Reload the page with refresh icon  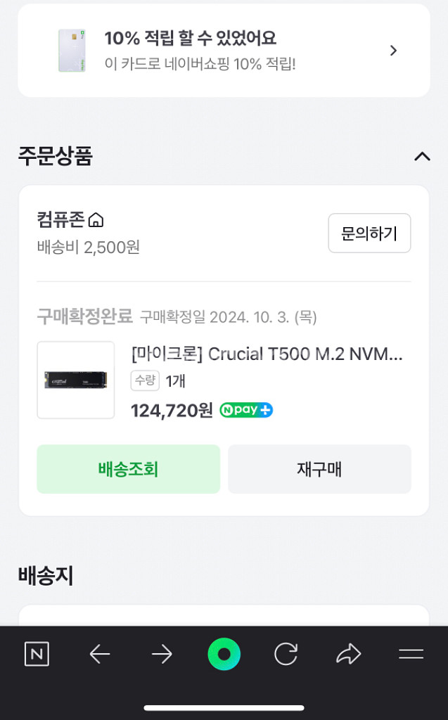click(x=286, y=655)
